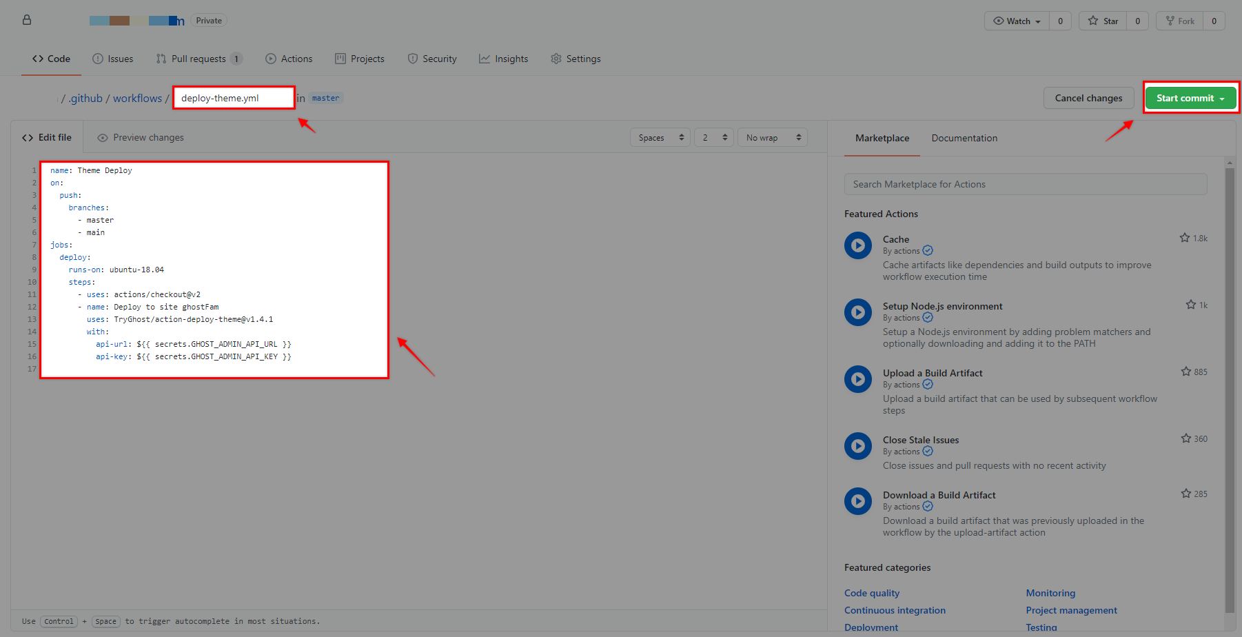Open the No wrap line mode dropdown
This screenshot has width=1242, height=637.
coord(772,137)
